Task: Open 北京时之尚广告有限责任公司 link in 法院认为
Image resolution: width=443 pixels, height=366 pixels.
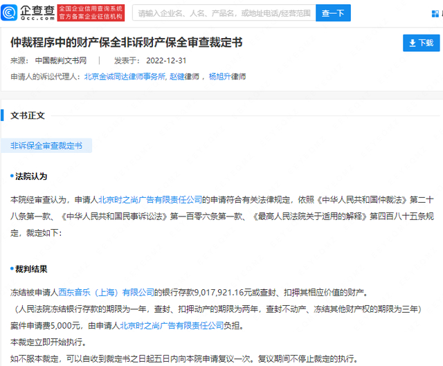Action: (x=150, y=200)
